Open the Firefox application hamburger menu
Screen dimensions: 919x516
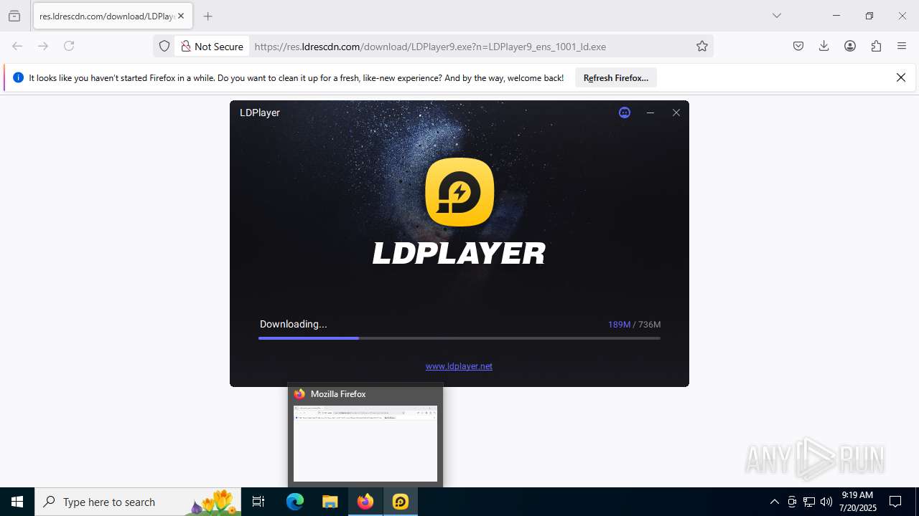(x=902, y=46)
